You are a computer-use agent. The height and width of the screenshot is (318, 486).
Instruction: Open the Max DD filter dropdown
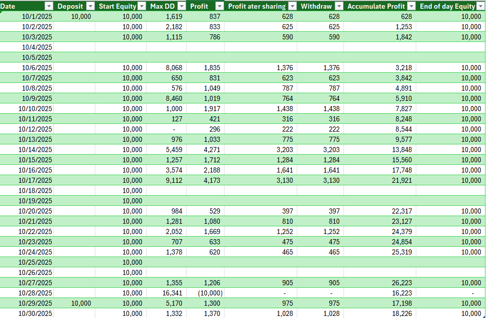(181, 6)
